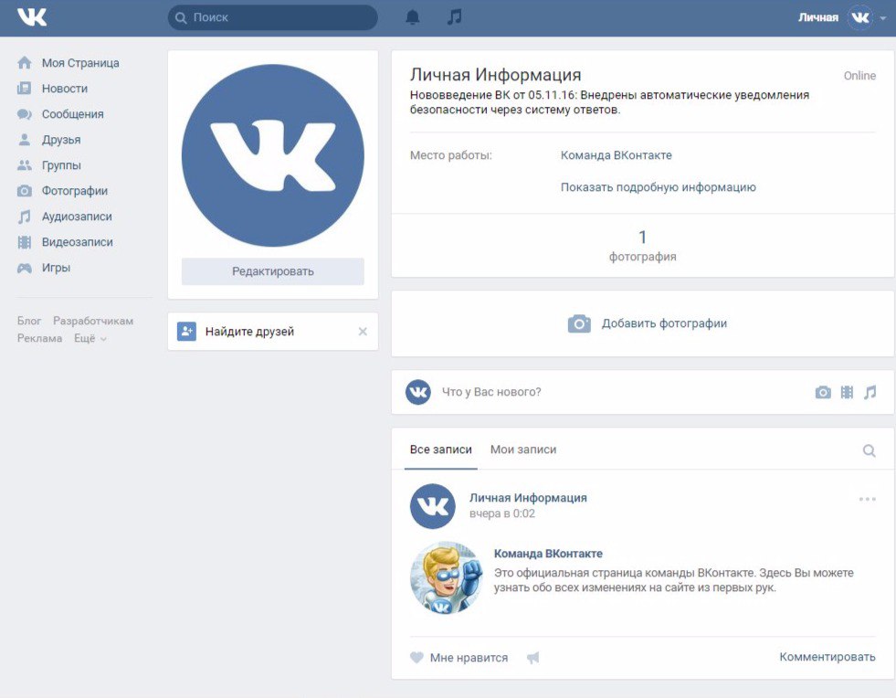The image size is (896, 698).
Task: Open Друзья list
Action: pos(61,140)
